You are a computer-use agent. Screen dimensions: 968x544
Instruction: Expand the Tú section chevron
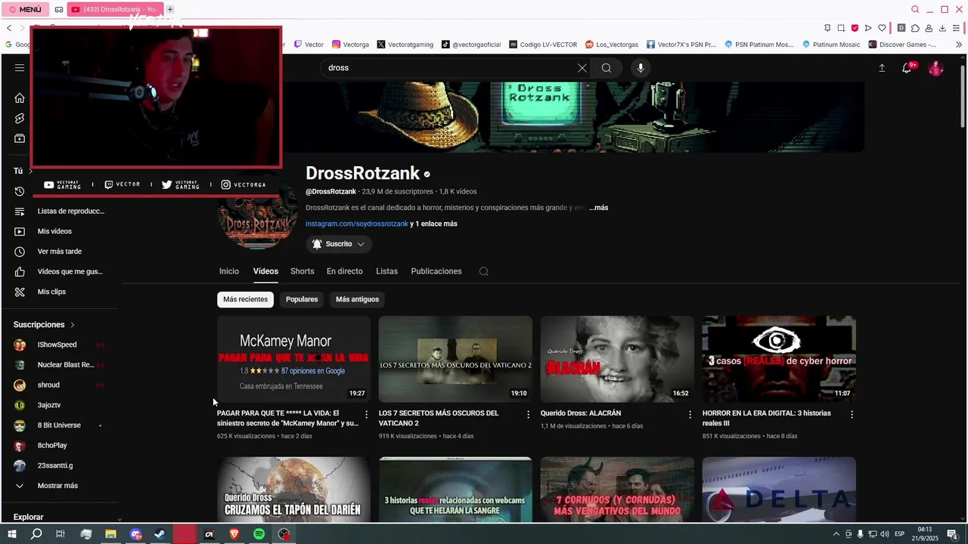pyautogui.click(x=30, y=172)
